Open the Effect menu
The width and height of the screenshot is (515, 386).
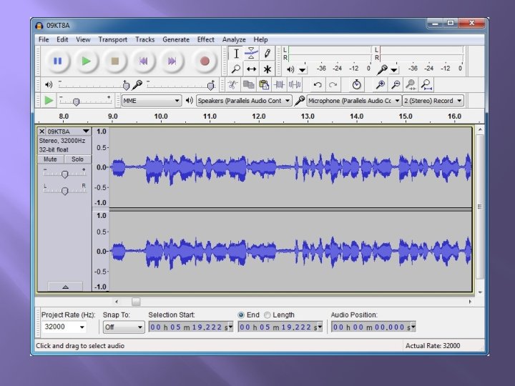pos(205,39)
